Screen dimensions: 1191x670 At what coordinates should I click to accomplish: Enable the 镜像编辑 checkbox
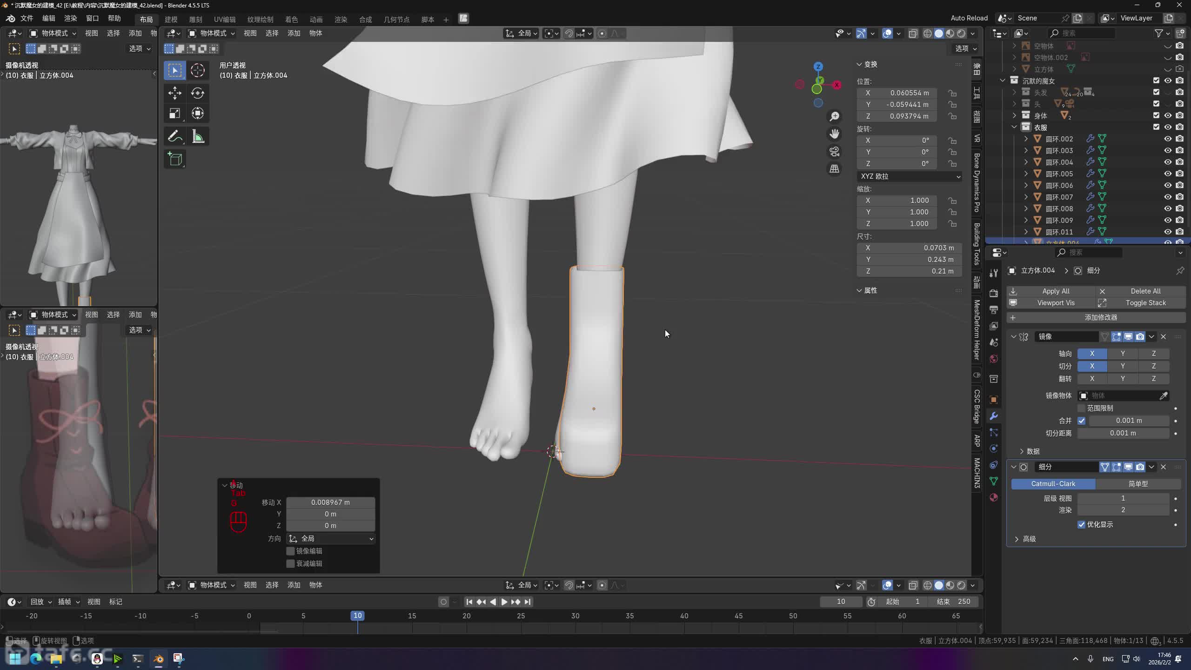[290, 551]
